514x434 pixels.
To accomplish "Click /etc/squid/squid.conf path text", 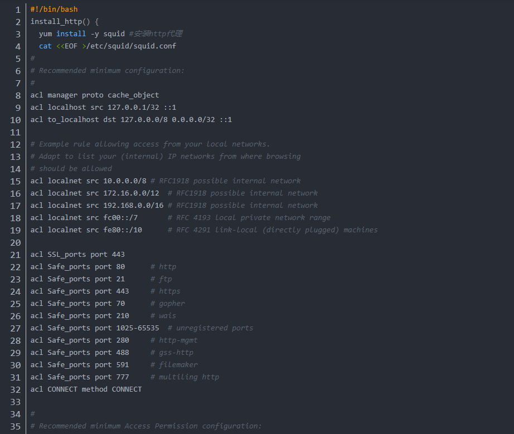I will (x=131, y=46).
